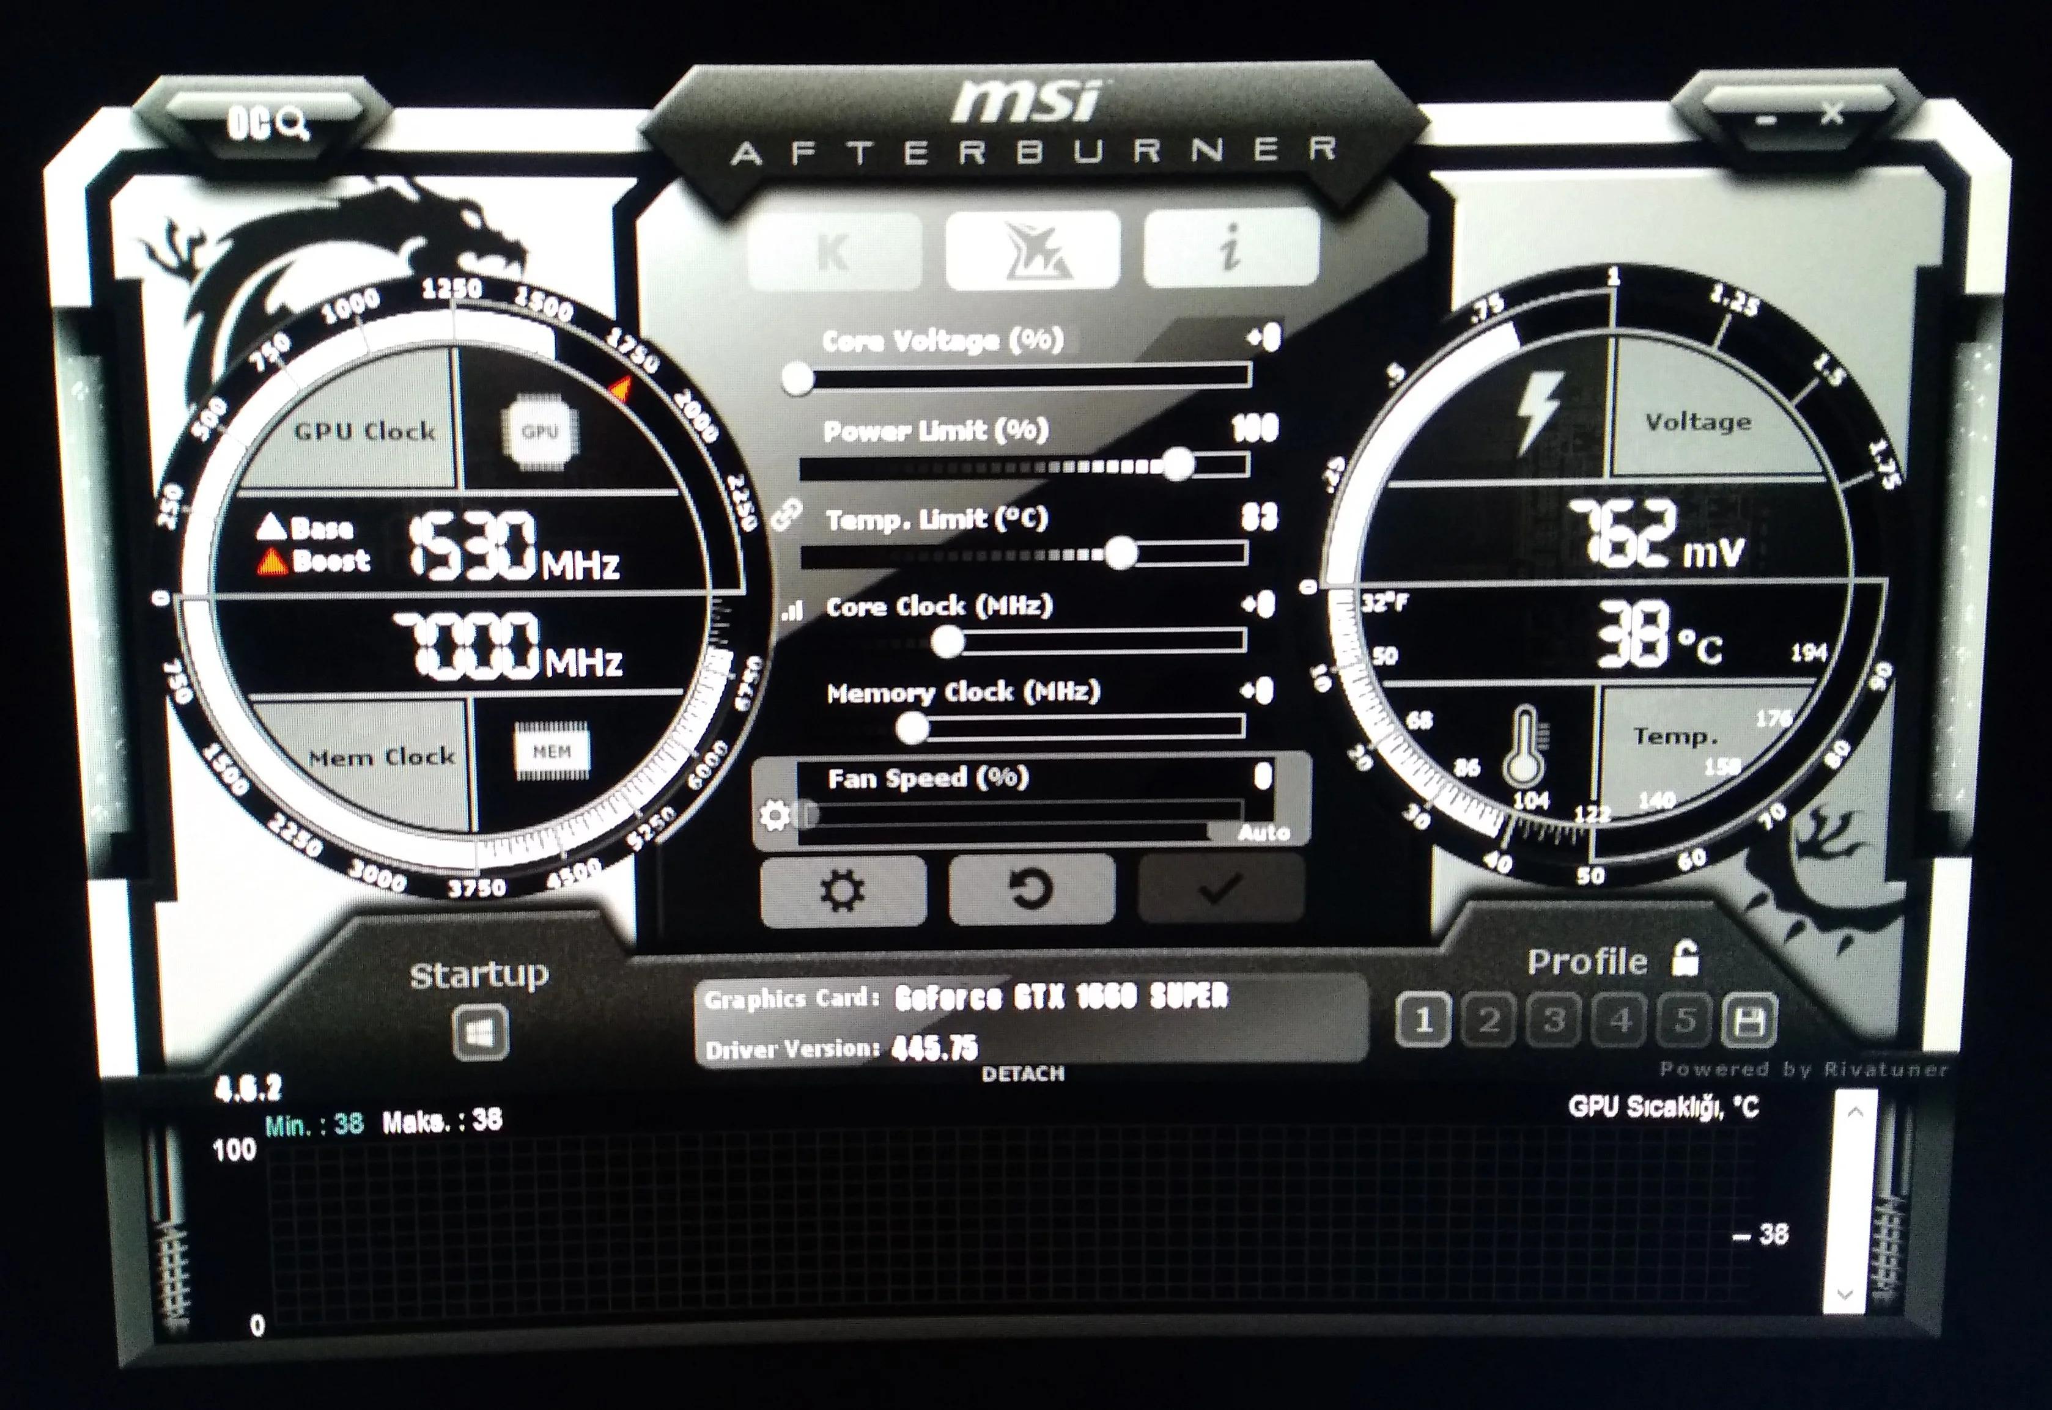Viewport: 2052px width, 1410px height.
Task: Select profile slot 3
Action: 1554,1021
